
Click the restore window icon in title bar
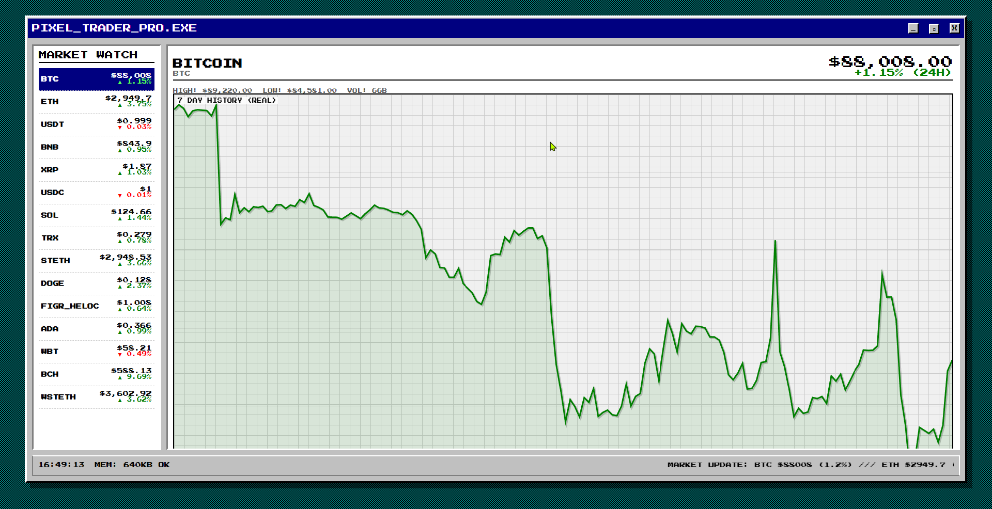(x=933, y=28)
